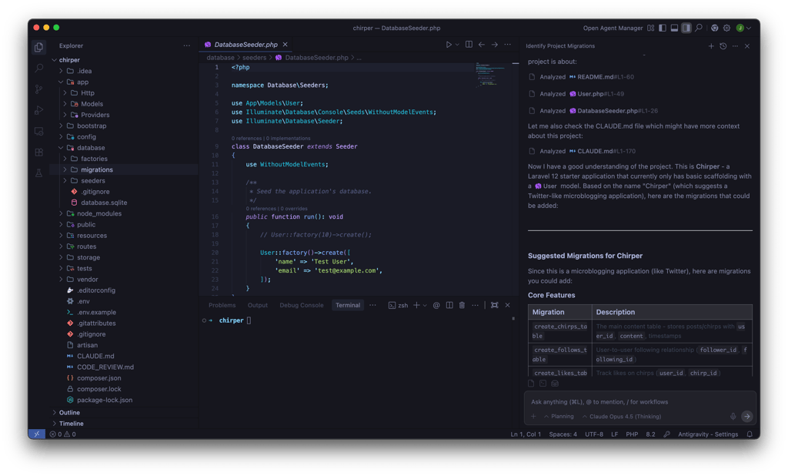This screenshot has width=788, height=476.
Task: Open Source Control view in activity bar
Action: point(38,89)
